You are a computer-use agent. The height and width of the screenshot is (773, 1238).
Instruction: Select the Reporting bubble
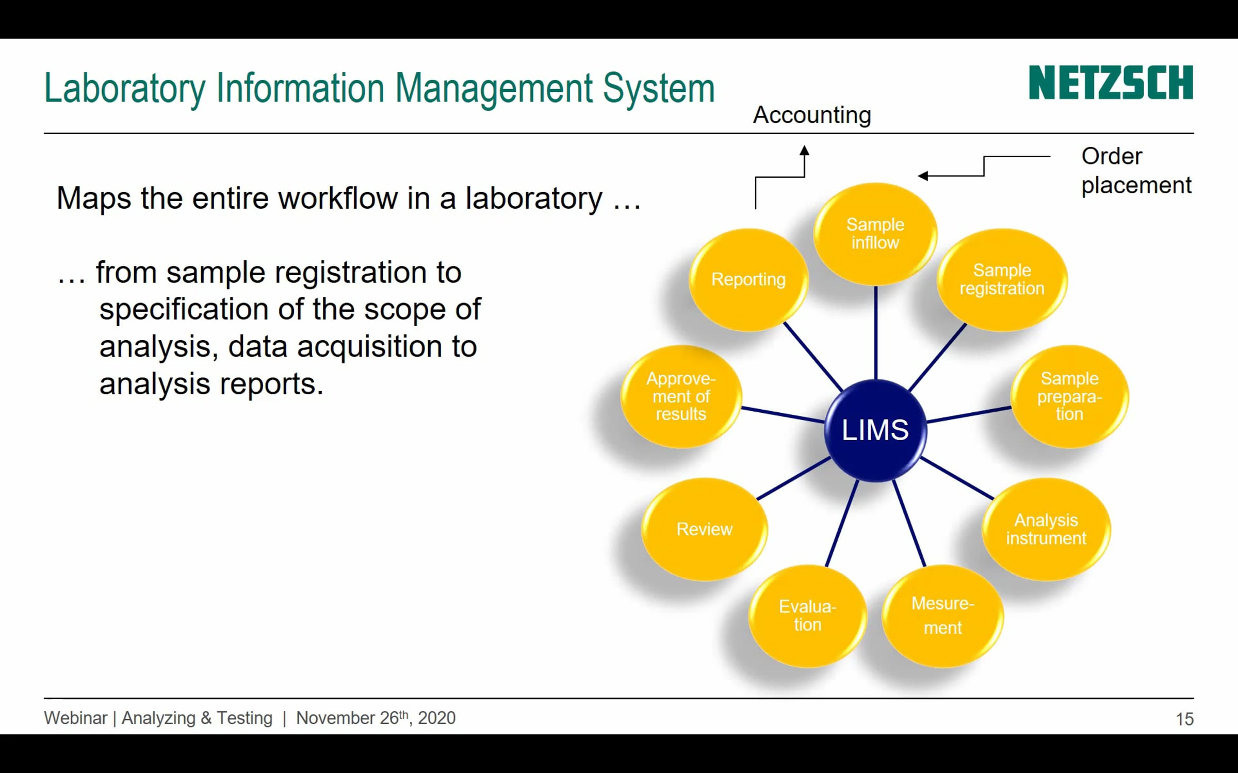pyautogui.click(x=748, y=280)
